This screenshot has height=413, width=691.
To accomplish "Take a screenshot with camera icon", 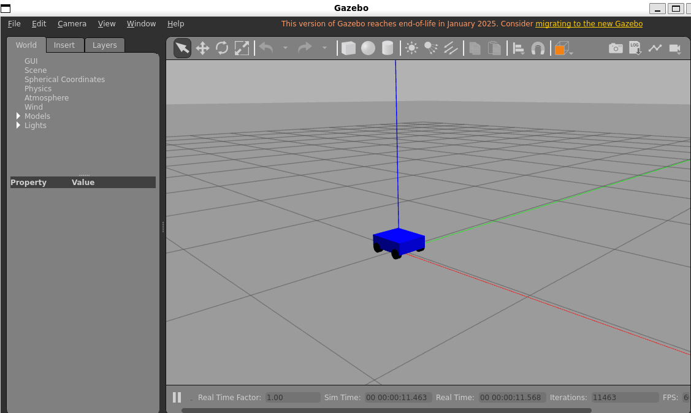I will pyautogui.click(x=616, y=48).
